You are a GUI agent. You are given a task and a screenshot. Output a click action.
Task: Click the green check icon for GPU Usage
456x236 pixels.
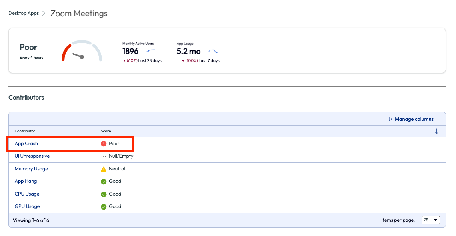click(x=104, y=207)
